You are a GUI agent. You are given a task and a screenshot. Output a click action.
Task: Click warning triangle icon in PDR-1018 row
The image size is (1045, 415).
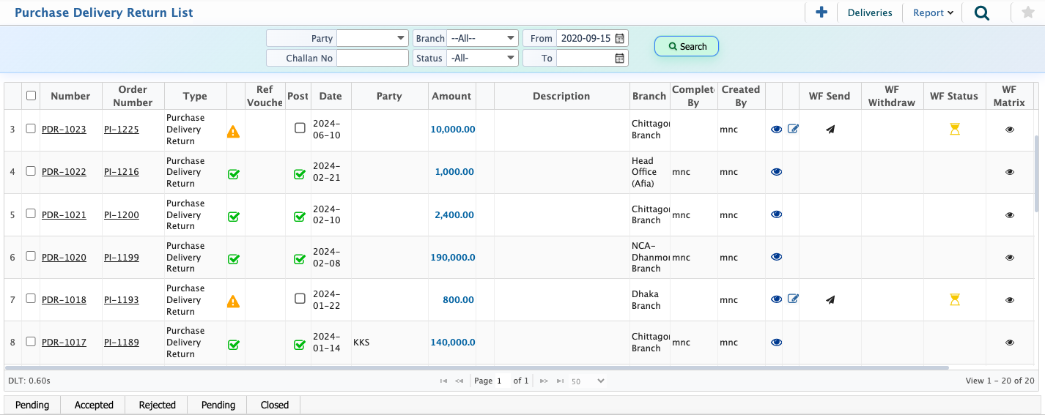(233, 302)
